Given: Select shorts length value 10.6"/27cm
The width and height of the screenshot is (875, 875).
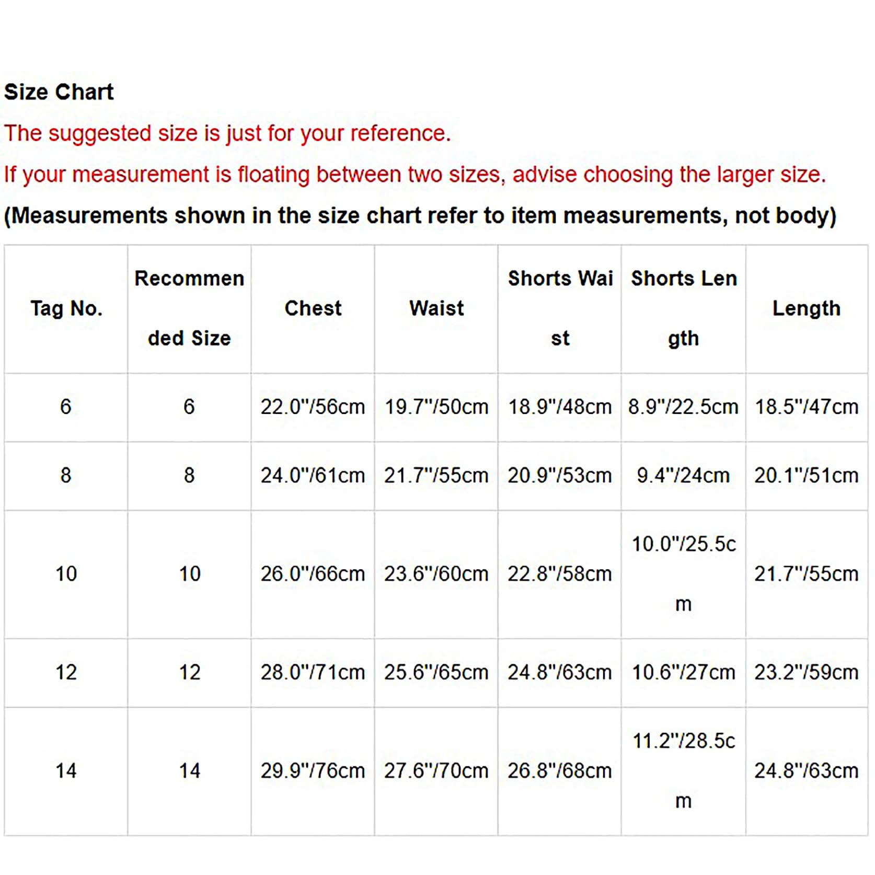Looking at the screenshot, I should pyautogui.click(x=684, y=672).
